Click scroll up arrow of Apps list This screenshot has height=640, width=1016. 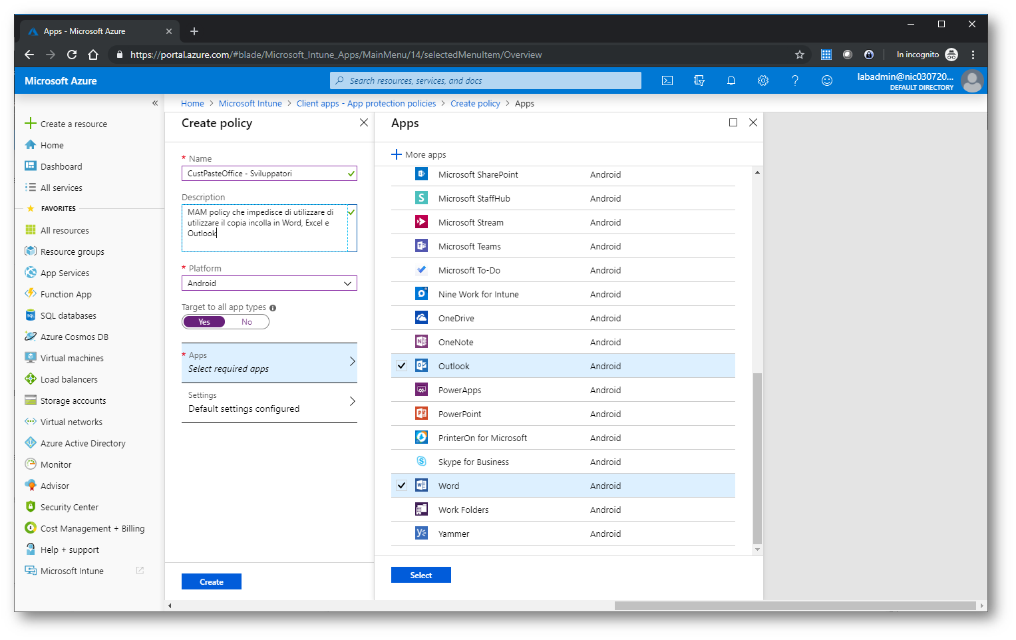[757, 172]
